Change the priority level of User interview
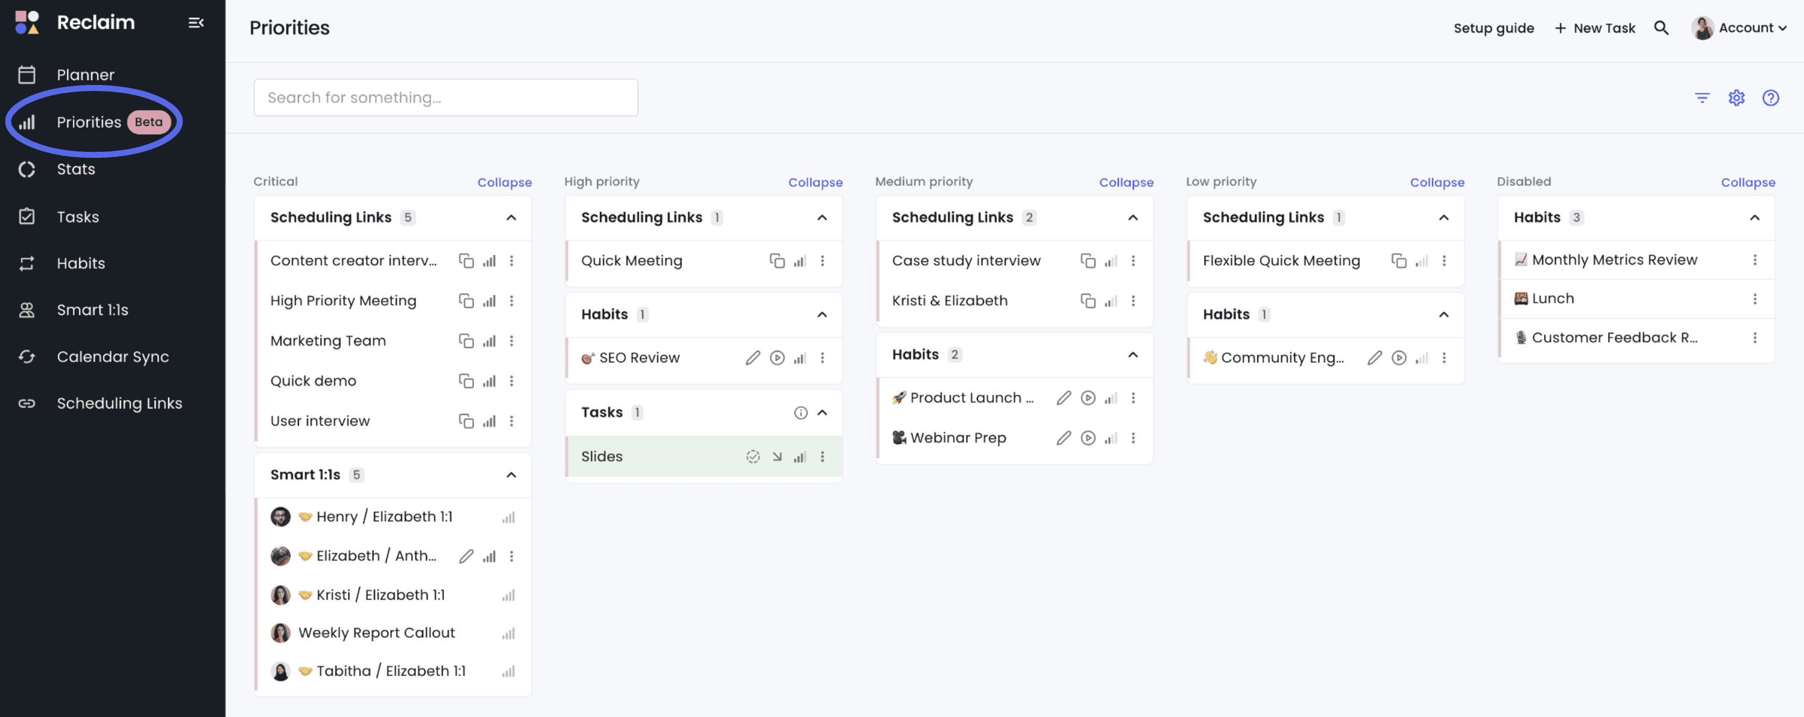1804x717 pixels. click(489, 421)
